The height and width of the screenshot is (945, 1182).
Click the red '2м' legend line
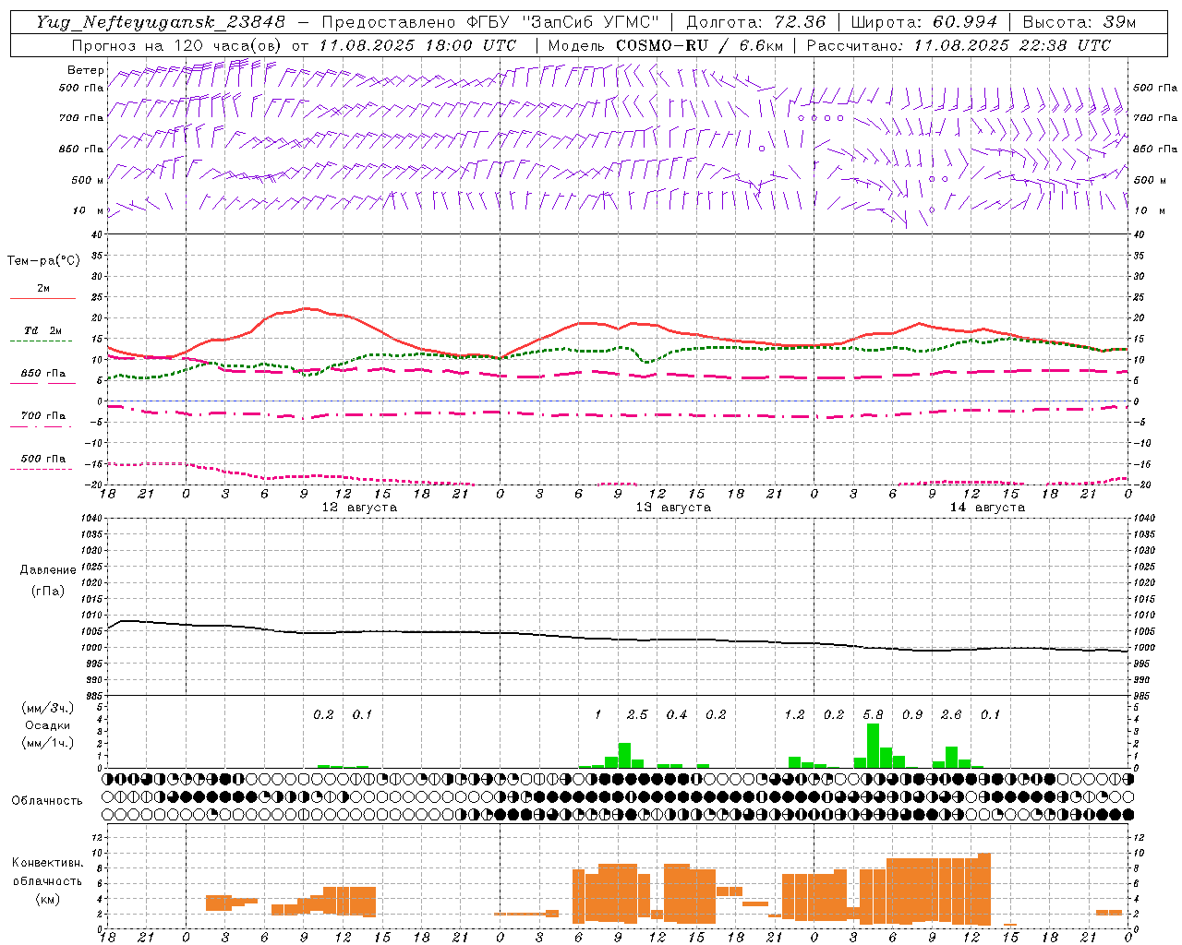(x=43, y=298)
